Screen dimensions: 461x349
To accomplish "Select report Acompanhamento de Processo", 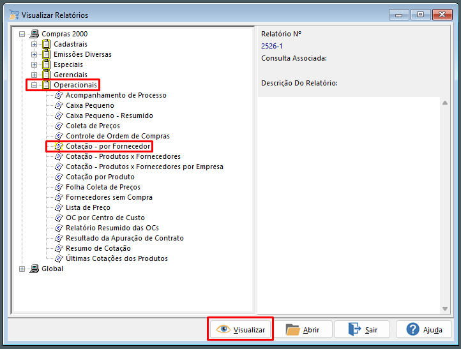I will 116,95.
